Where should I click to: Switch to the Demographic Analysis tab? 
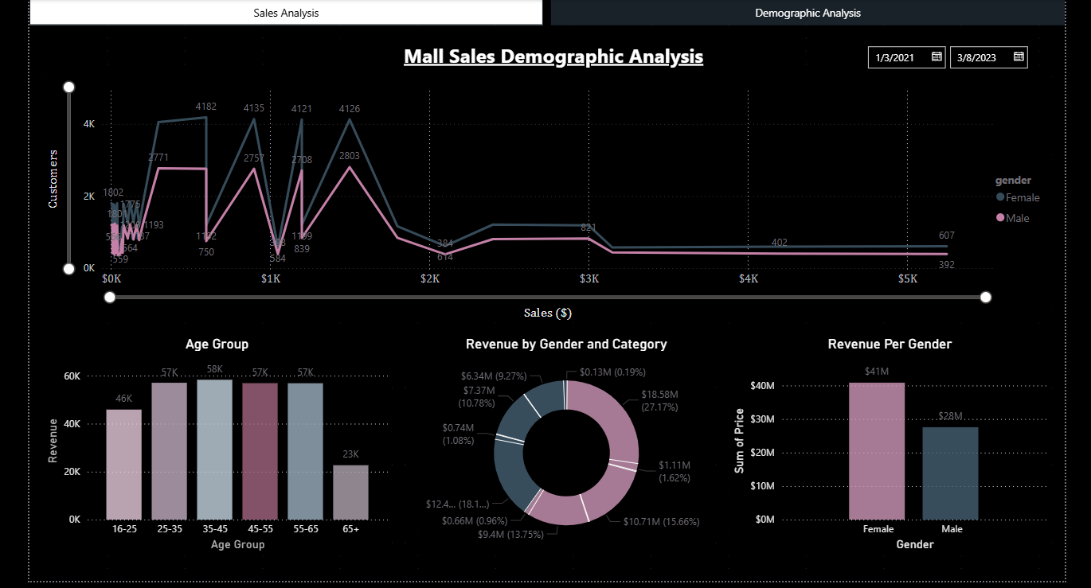pyautogui.click(x=807, y=12)
